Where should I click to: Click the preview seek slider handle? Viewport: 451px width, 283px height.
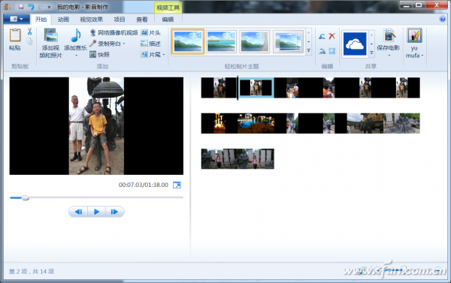[25, 197]
